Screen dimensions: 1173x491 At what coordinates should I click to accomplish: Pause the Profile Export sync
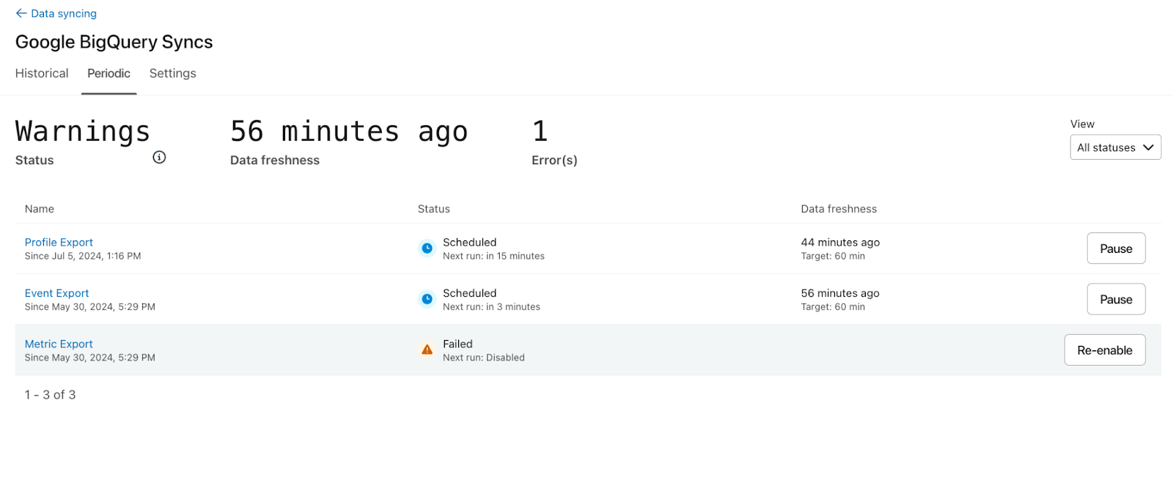coord(1116,248)
